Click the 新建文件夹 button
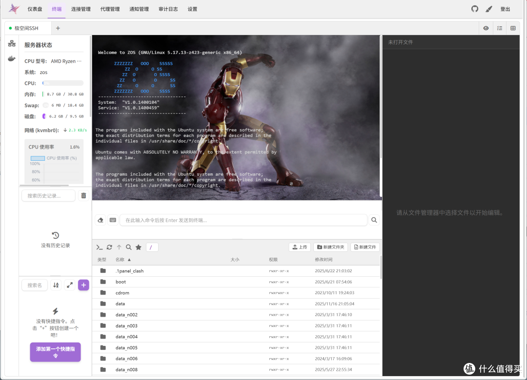 click(331, 247)
